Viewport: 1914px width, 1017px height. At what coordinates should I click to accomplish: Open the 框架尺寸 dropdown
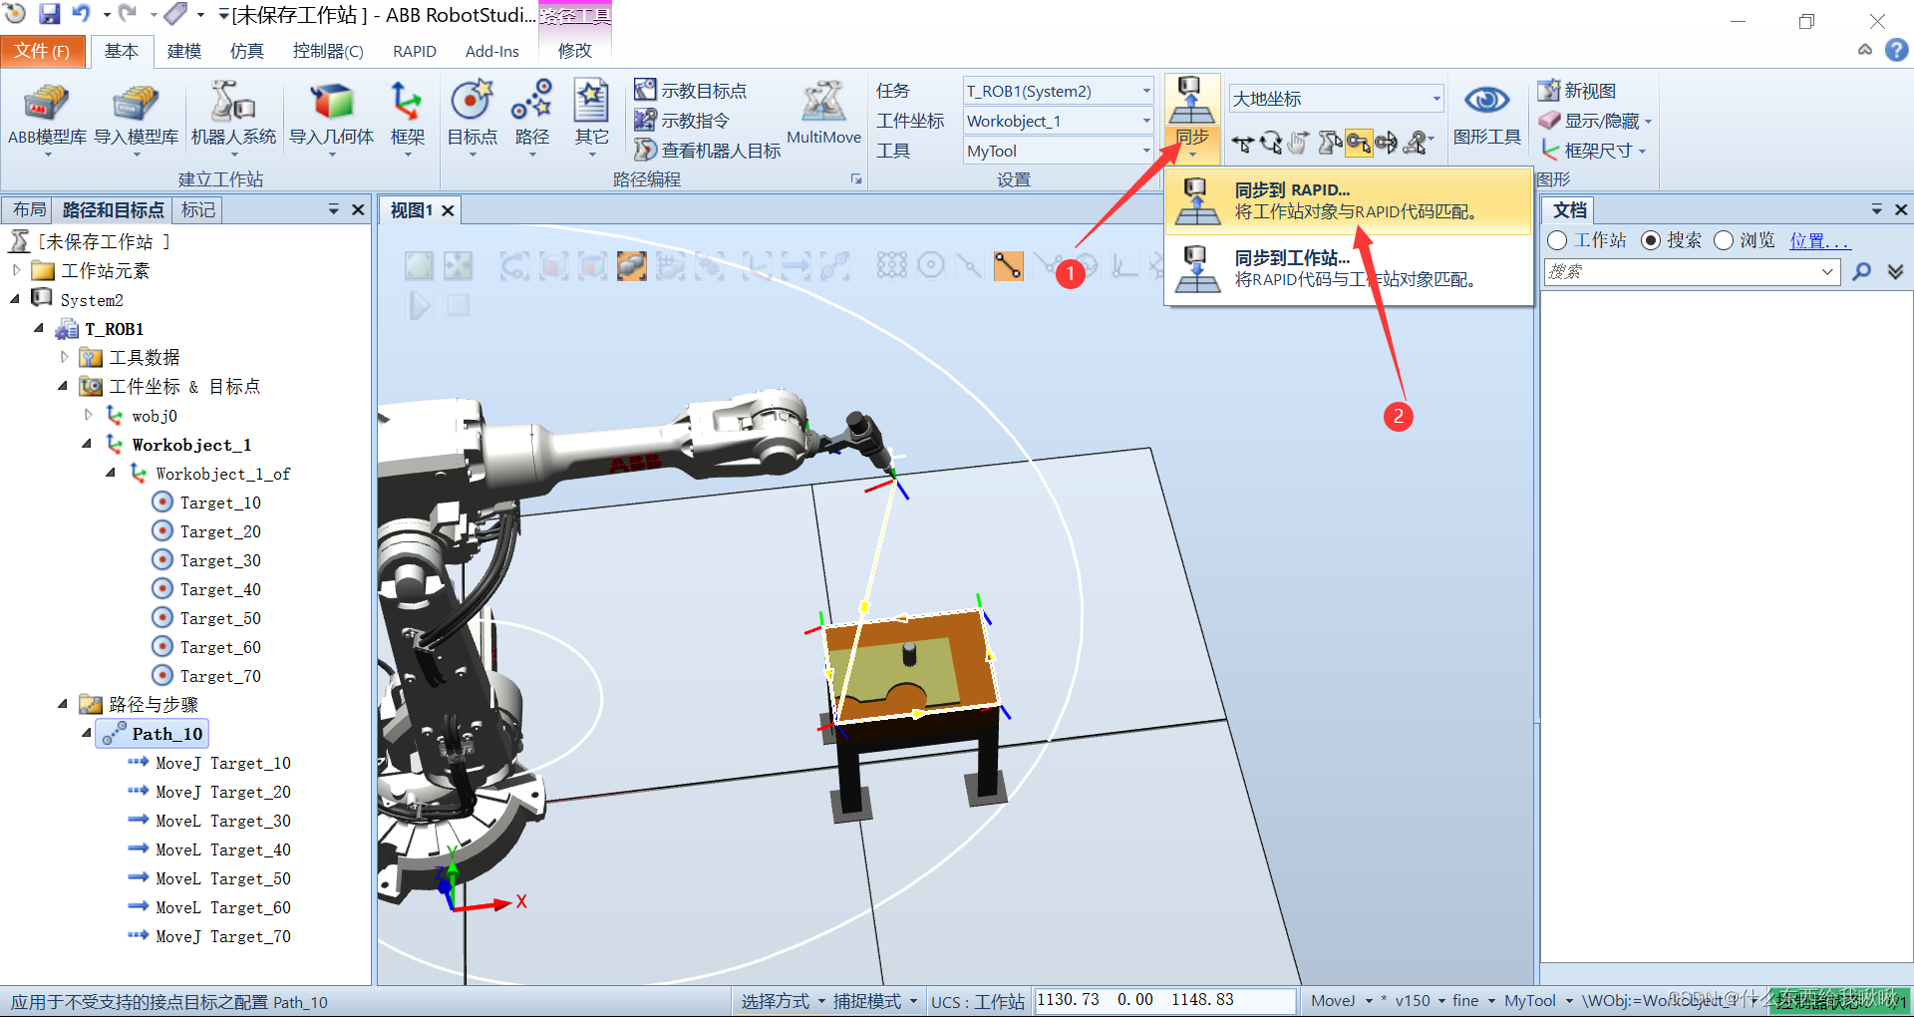point(1593,151)
